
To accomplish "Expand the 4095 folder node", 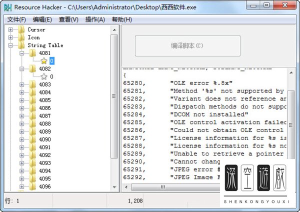I will (22, 178).
